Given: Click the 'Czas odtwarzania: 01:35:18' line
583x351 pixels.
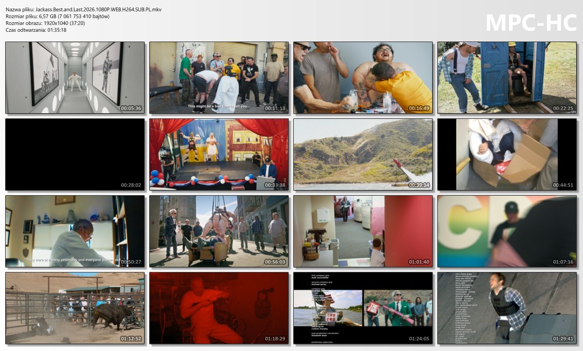Looking at the screenshot, I should 36,30.
